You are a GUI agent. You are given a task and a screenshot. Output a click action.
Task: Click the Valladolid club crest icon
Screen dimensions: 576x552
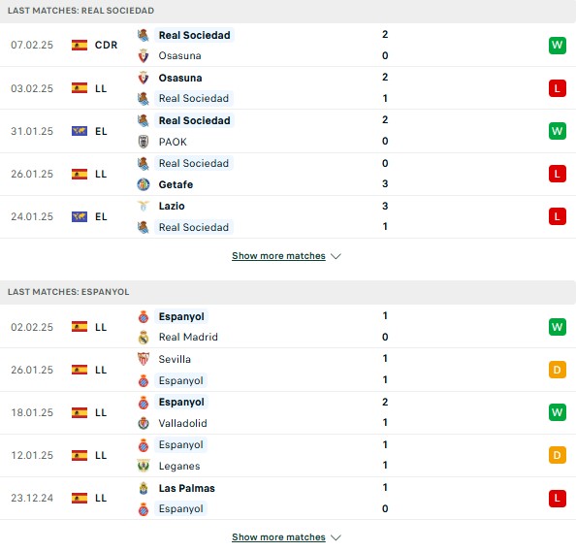point(144,423)
